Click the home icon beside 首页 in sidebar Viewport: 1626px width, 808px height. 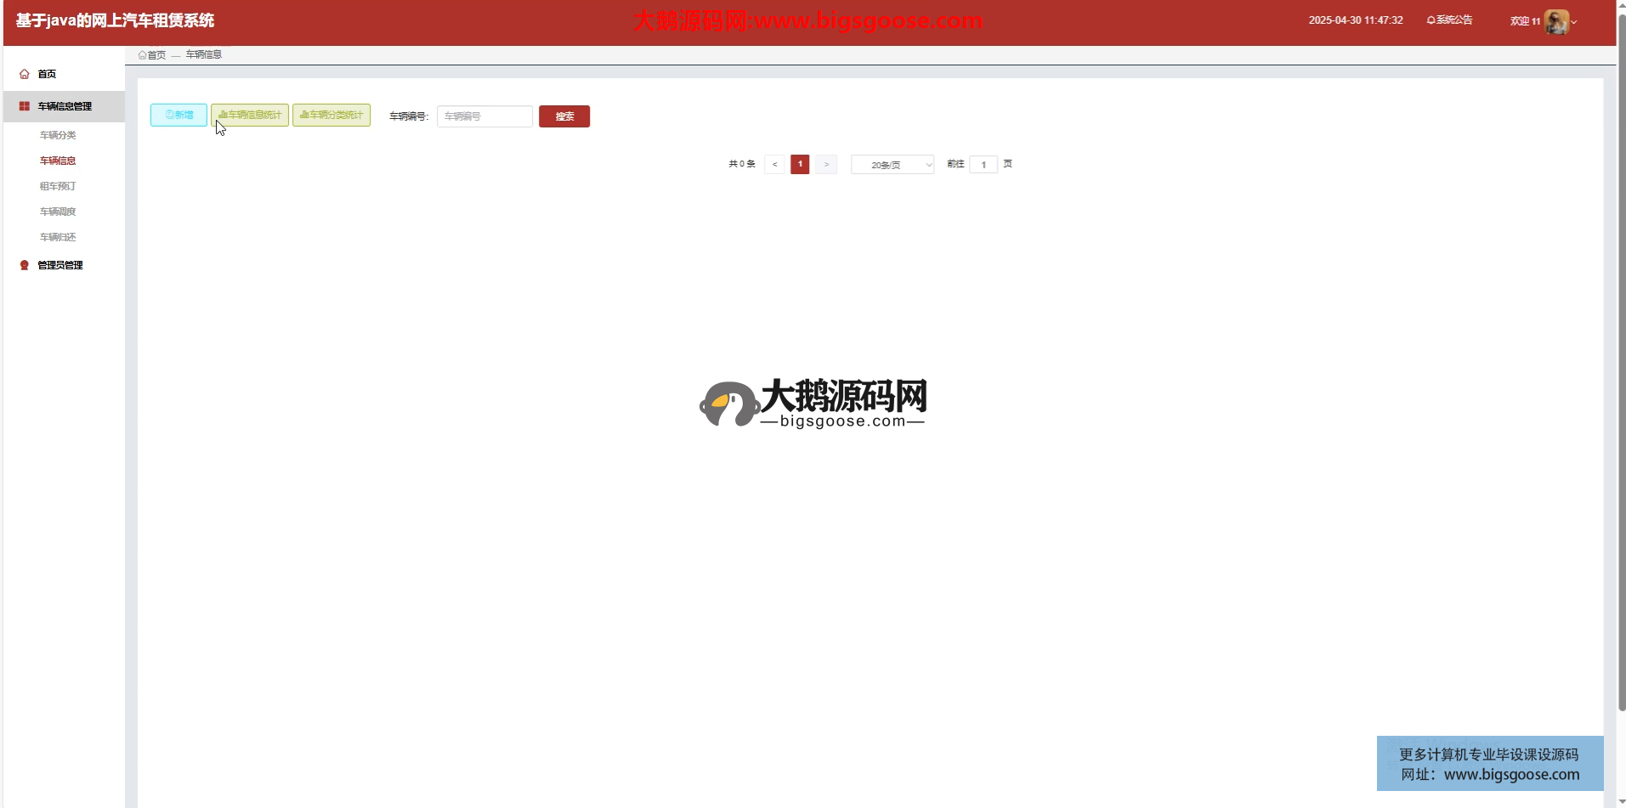click(25, 75)
